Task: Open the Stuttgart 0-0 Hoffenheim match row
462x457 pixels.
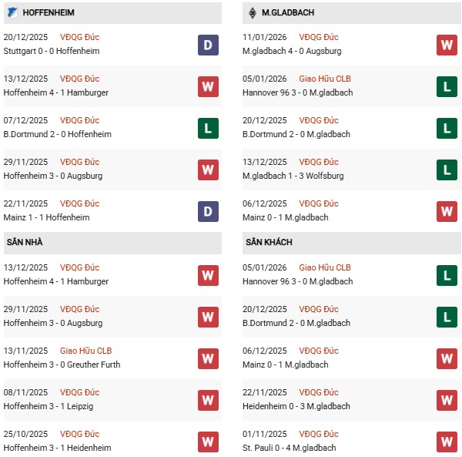Action: (51, 51)
